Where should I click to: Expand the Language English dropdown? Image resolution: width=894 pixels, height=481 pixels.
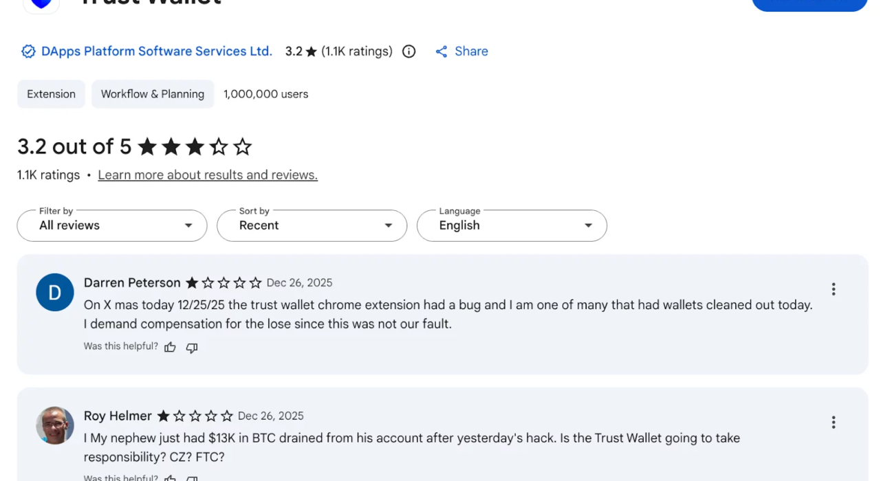pyautogui.click(x=512, y=225)
